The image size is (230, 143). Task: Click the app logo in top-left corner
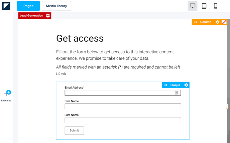6,6
